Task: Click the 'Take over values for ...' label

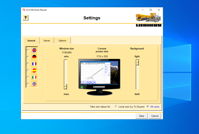Action: [101, 106]
